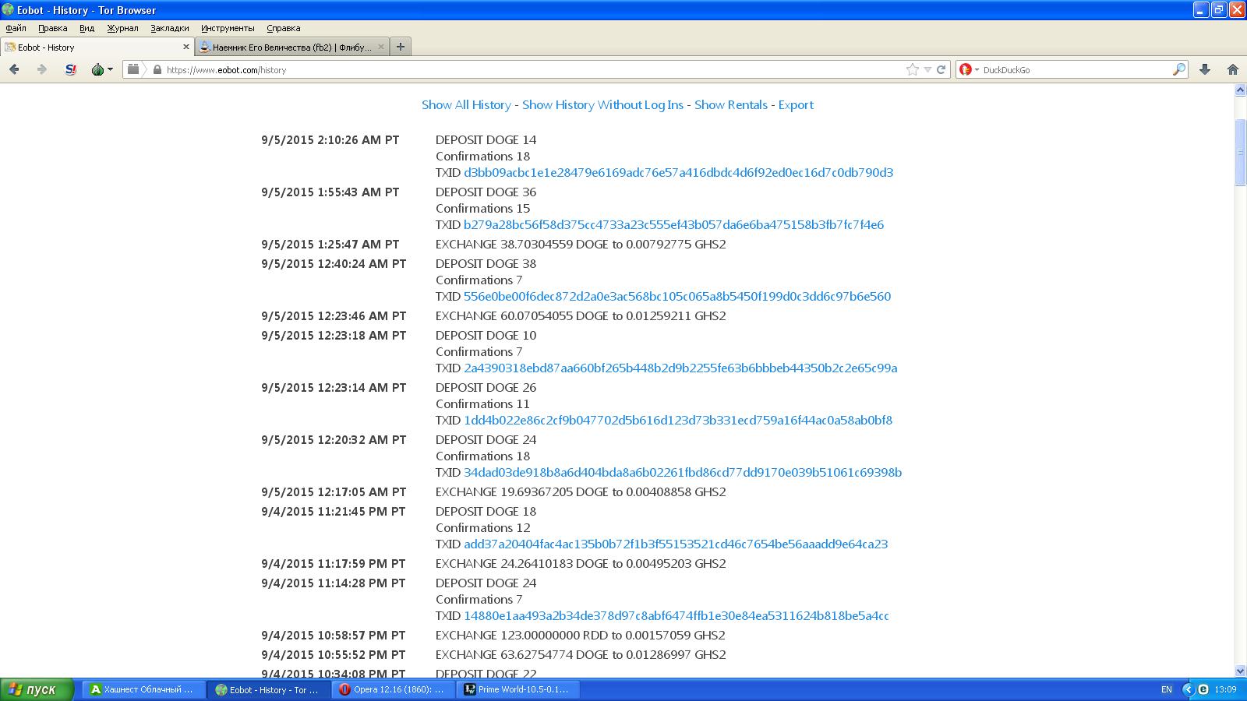Expand the DuckDuckGo search engine dropdown

[x=968, y=69]
